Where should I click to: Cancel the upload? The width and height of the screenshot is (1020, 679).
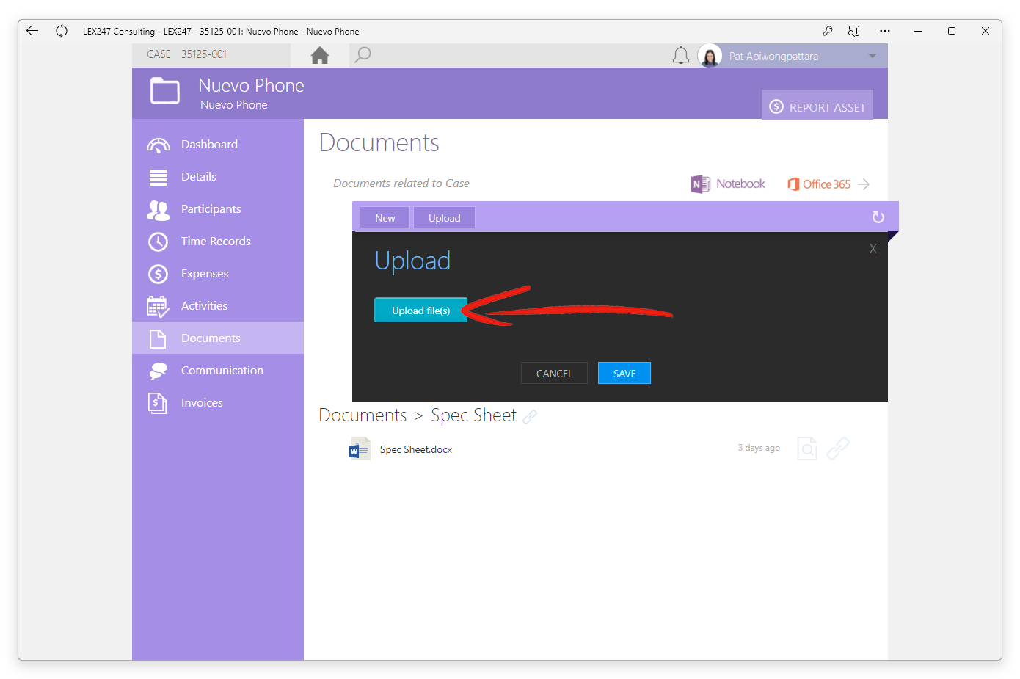click(x=554, y=373)
